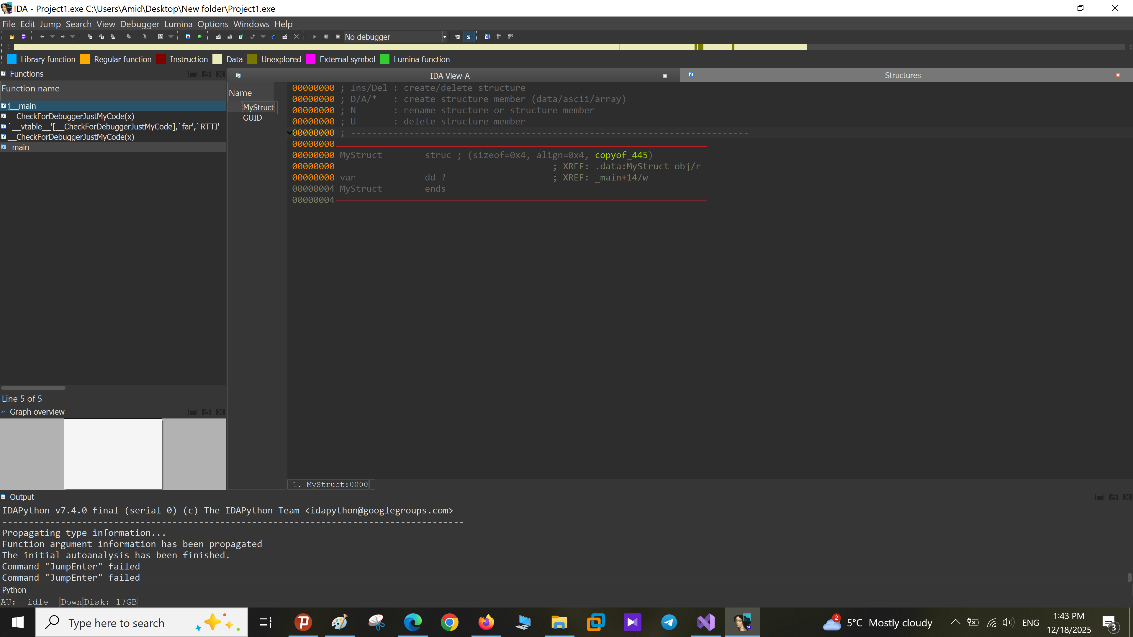Click the Functions panel horizontal scrollbar
Image resolution: width=1133 pixels, height=637 pixels.
(x=33, y=388)
